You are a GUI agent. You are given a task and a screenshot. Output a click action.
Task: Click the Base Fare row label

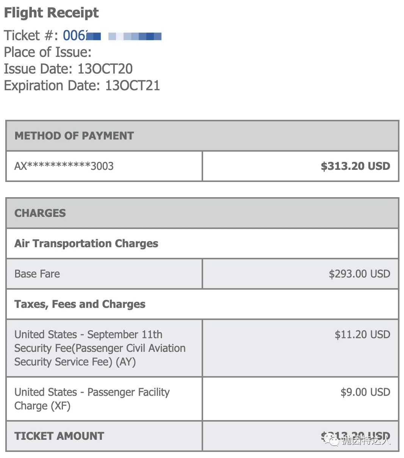37,274
